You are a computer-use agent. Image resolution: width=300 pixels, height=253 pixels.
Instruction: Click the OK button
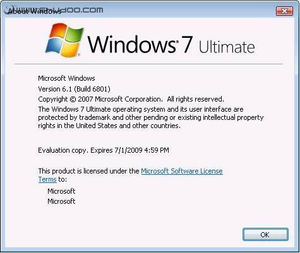[x=265, y=234]
